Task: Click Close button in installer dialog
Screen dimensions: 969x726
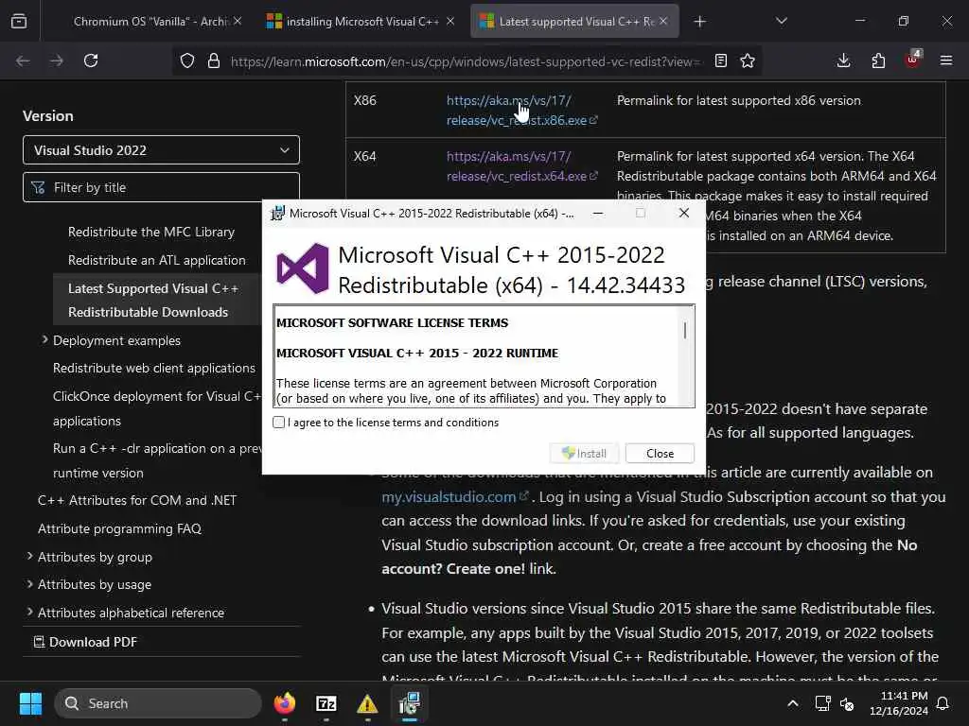Action: (660, 453)
